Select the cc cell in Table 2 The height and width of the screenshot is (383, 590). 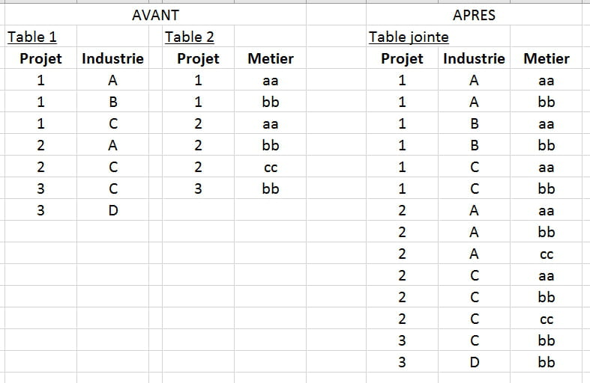[x=271, y=168]
